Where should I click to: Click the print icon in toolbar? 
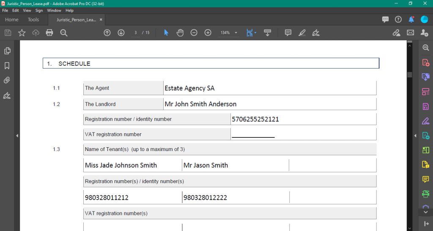tap(49, 33)
